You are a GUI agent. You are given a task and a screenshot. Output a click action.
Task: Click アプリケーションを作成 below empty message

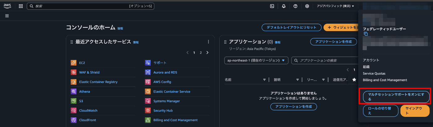(294, 107)
